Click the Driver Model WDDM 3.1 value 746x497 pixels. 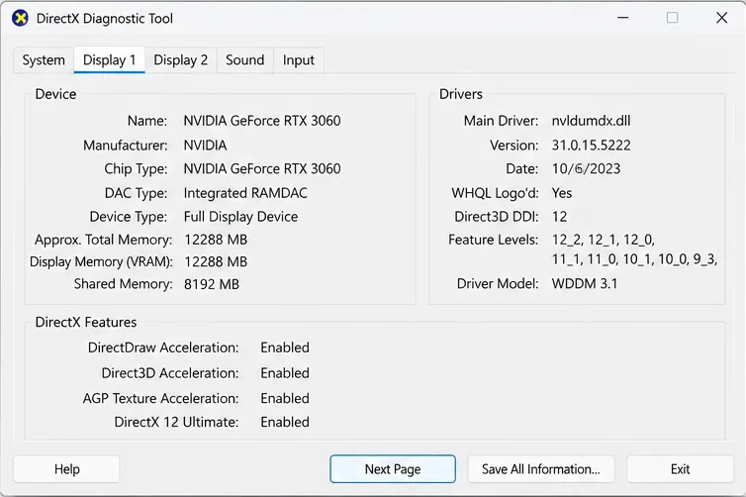585,284
